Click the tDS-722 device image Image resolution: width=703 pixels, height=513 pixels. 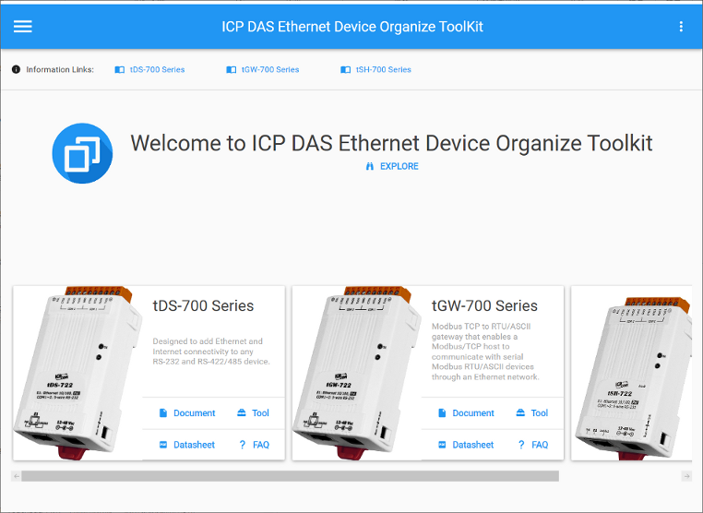click(77, 373)
